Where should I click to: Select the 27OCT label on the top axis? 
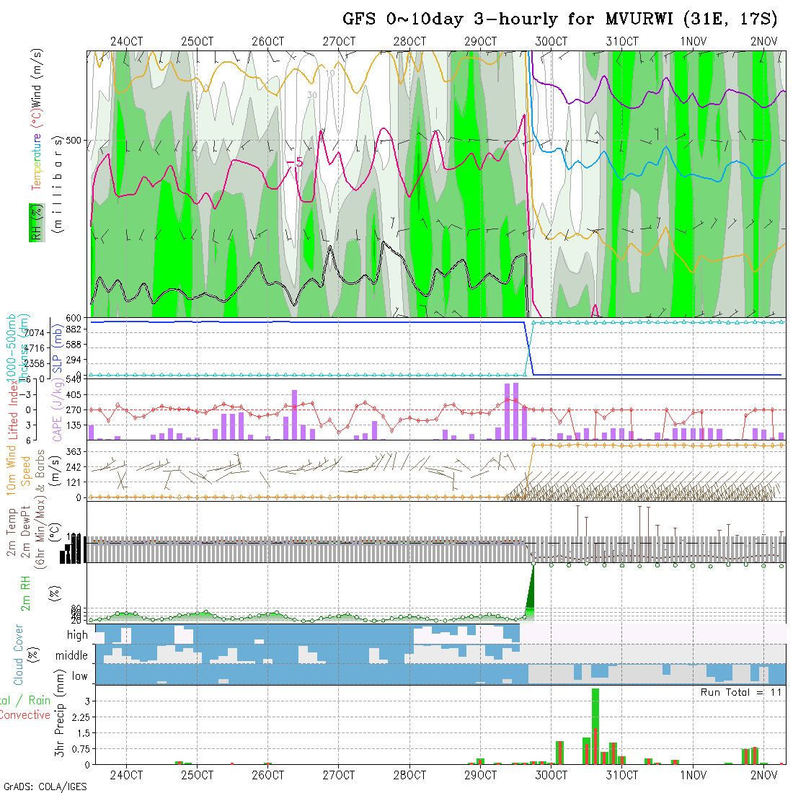tap(339, 42)
